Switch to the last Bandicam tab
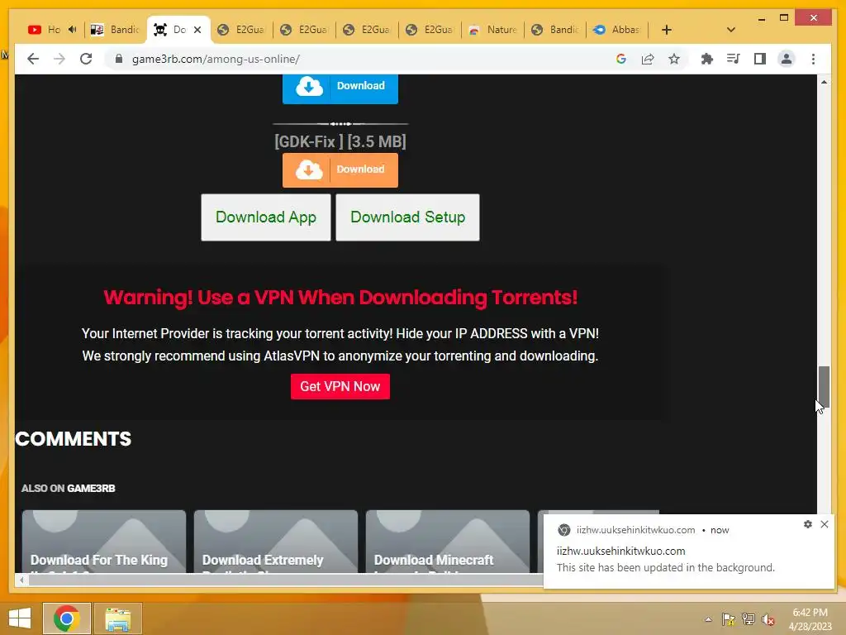The height and width of the screenshot is (635, 846). tap(555, 30)
